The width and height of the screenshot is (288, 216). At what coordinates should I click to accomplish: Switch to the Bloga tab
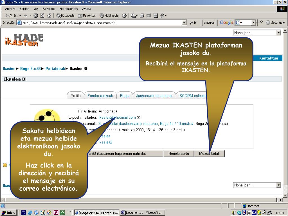(125, 96)
